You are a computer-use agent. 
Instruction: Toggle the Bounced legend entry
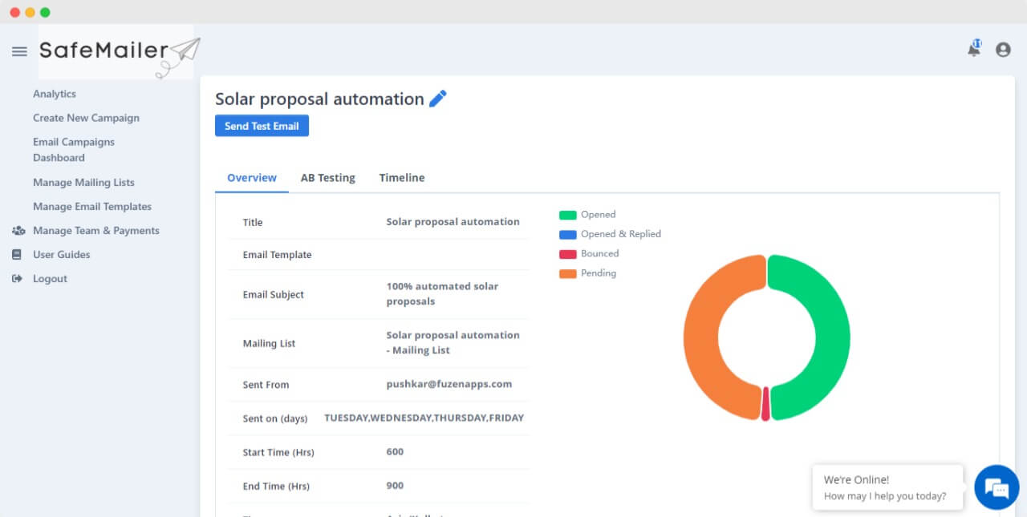[589, 253]
